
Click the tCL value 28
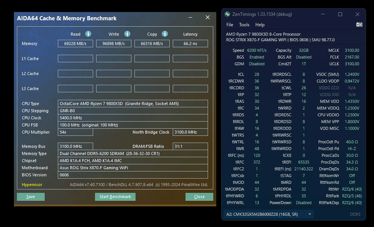click(256, 74)
